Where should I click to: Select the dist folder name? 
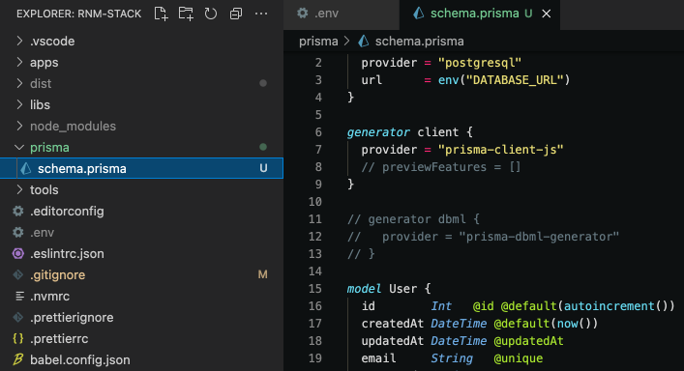[41, 84]
